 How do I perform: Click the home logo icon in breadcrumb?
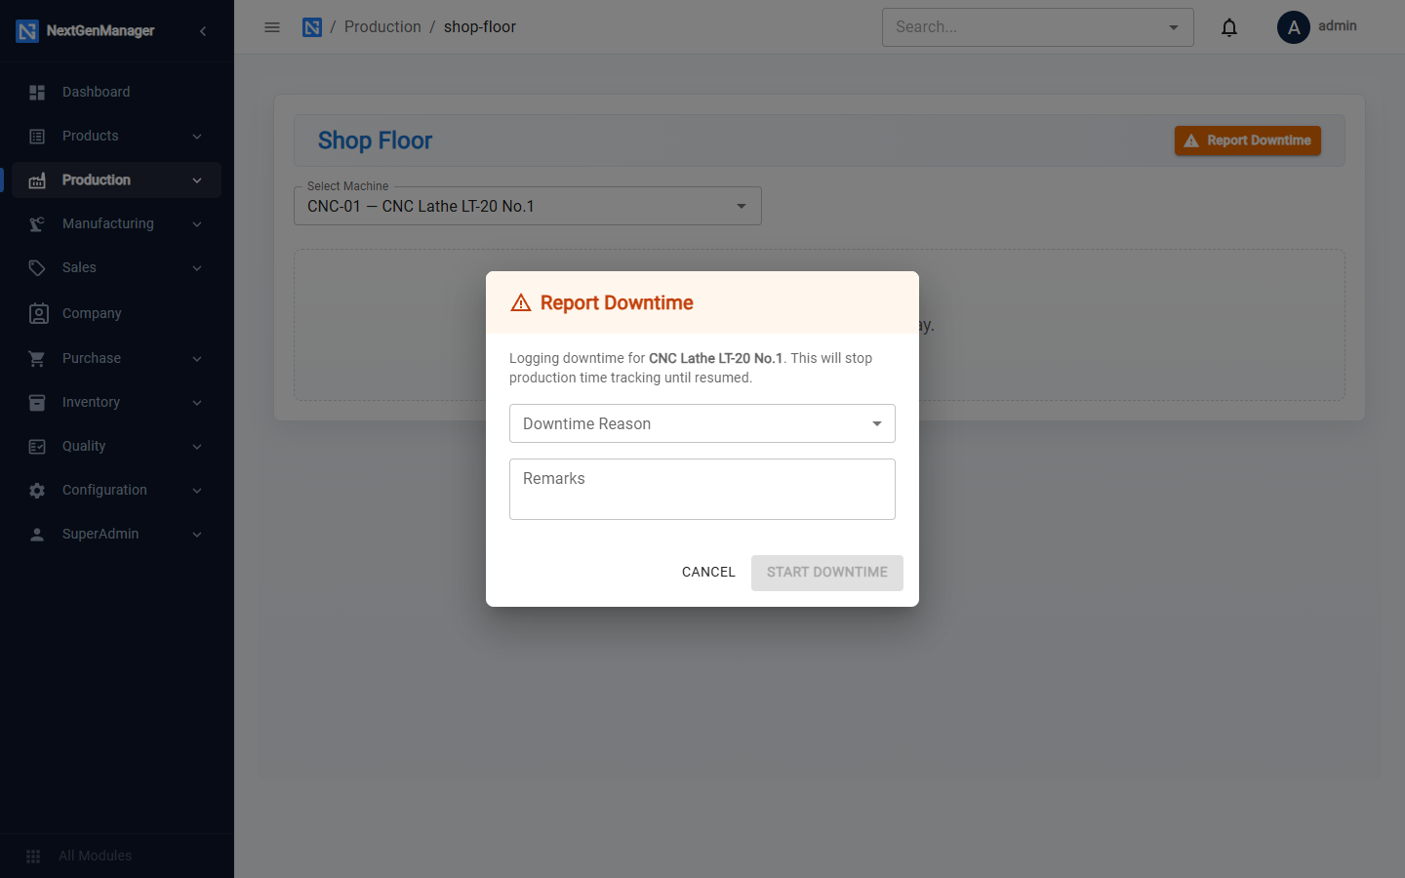[312, 27]
